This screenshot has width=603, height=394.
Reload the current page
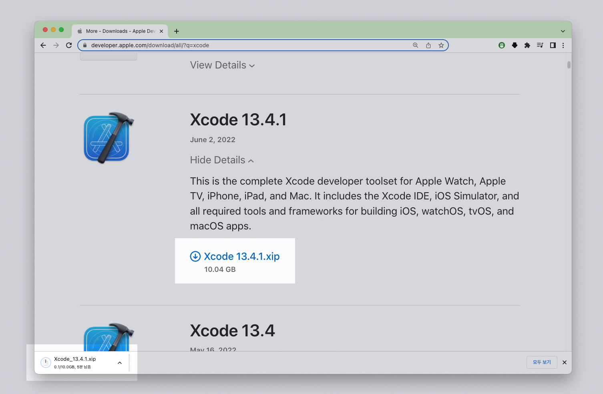point(69,45)
